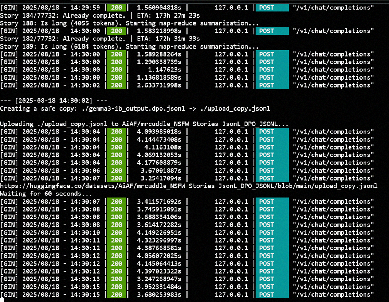This screenshot has height=302, width=389.
Task: Click the latency value 3.745915091s
Action: (x=159, y=209)
